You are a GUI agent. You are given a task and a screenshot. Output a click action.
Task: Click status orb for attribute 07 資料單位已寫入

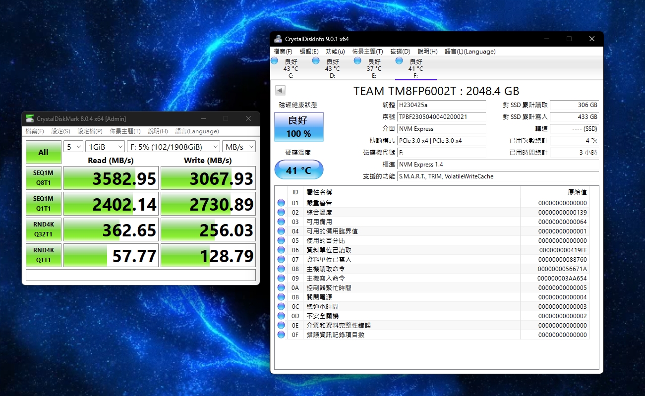pos(281,259)
